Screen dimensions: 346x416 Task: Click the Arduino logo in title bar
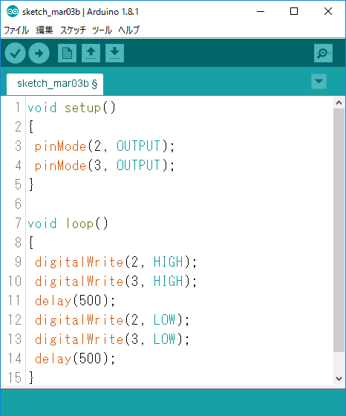[13, 12]
